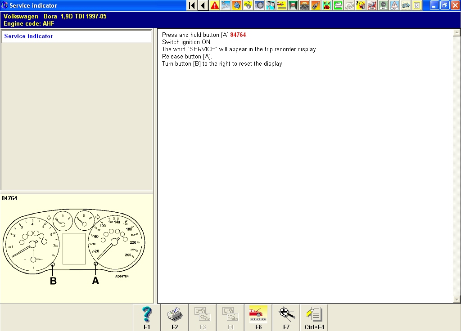Click the Turn button [B] instruction line
Image resolution: width=461 pixels, height=331 pixels.
223,64
